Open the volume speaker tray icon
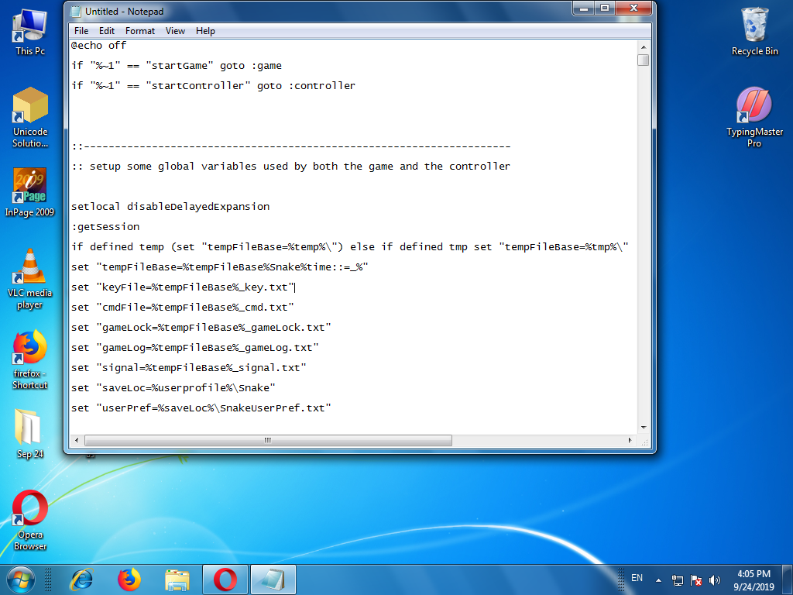The height and width of the screenshot is (595, 793). [x=714, y=580]
